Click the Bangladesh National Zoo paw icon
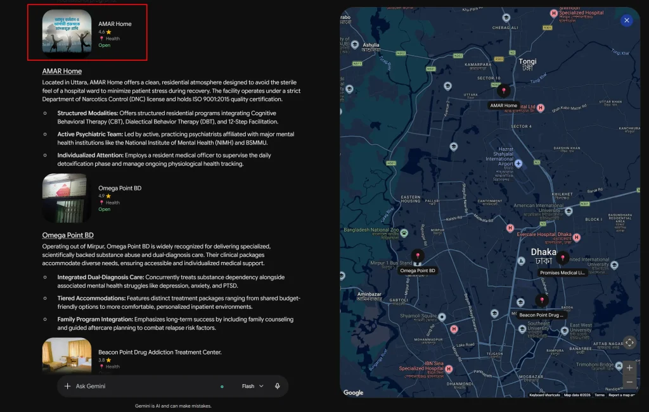 tap(404, 233)
